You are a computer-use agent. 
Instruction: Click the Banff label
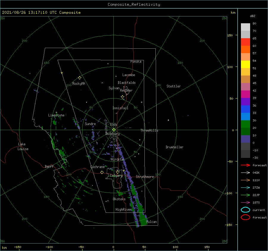pyautogui.click(x=49, y=166)
